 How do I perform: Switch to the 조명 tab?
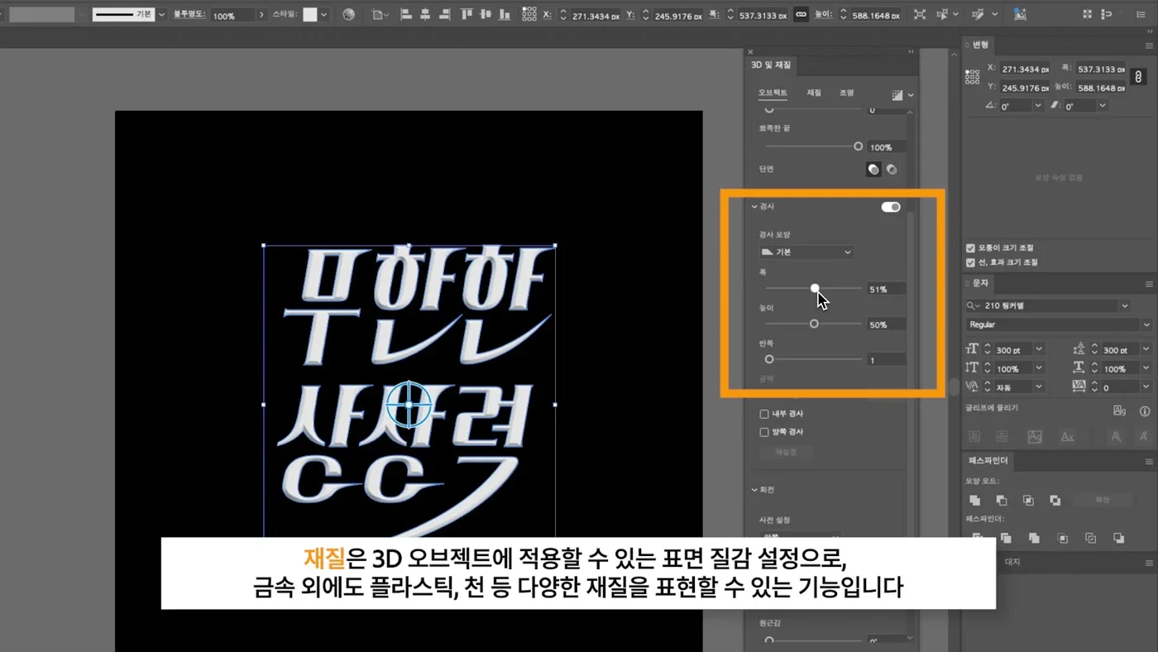pos(846,93)
